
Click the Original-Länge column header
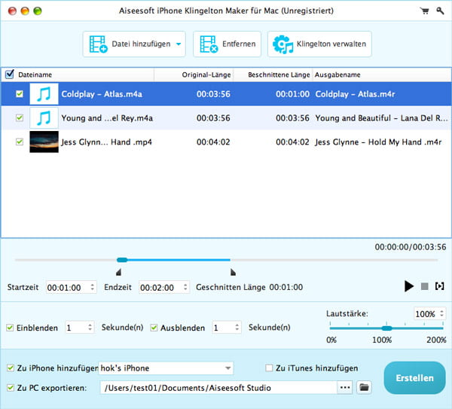(205, 75)
